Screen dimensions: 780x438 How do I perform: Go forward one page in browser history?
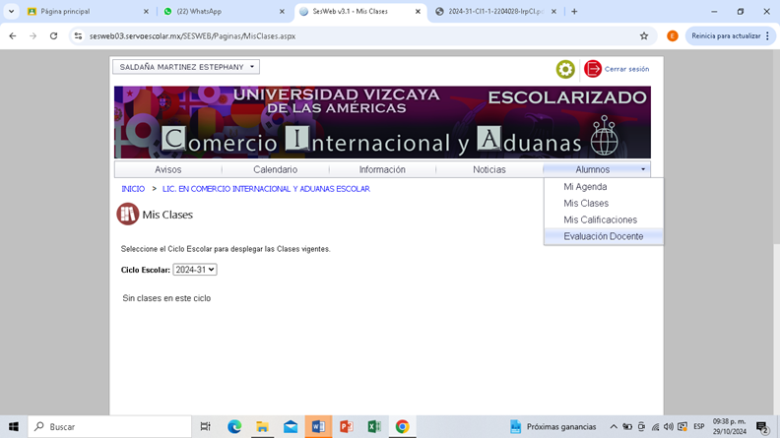pyautogui.click(x=32, y=35)
